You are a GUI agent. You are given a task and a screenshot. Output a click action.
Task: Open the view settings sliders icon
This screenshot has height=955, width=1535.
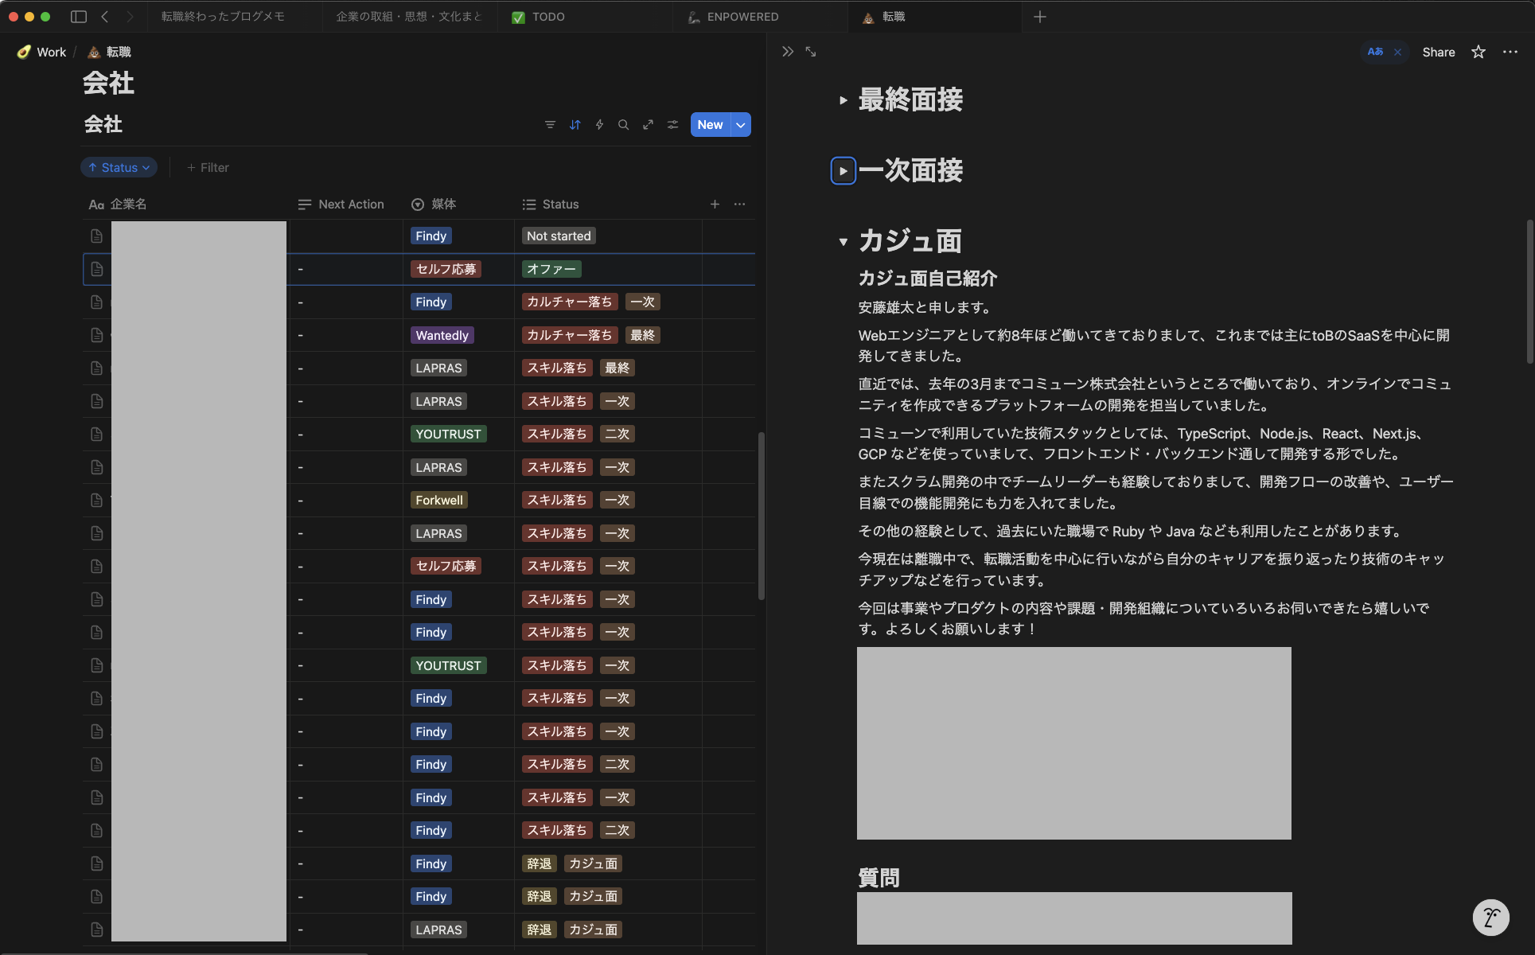click(x=673, y=125)
